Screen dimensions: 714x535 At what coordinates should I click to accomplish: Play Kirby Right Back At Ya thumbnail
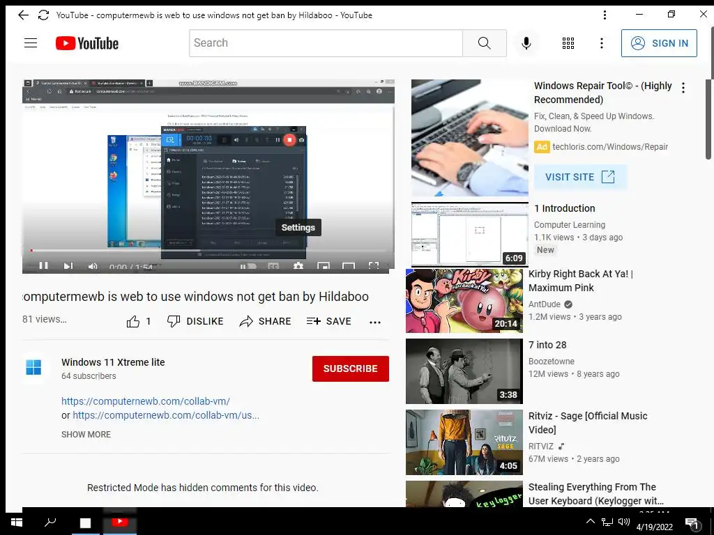coord(464,301)
